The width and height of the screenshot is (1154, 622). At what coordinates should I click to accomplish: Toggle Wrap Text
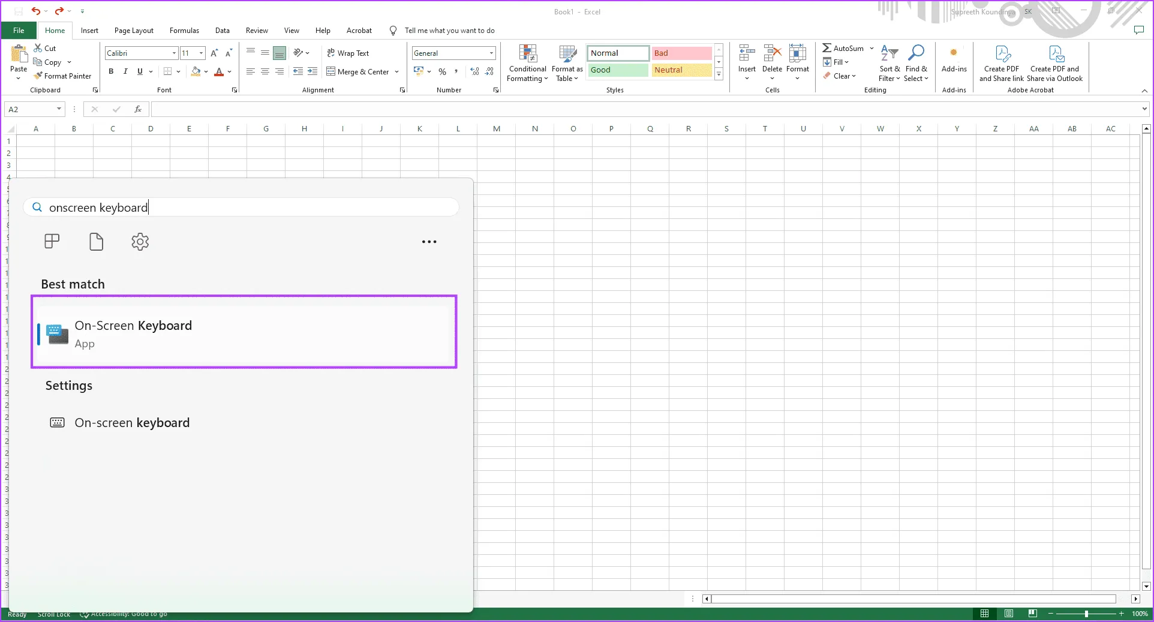pyautogui.click(x=348, y=53)
